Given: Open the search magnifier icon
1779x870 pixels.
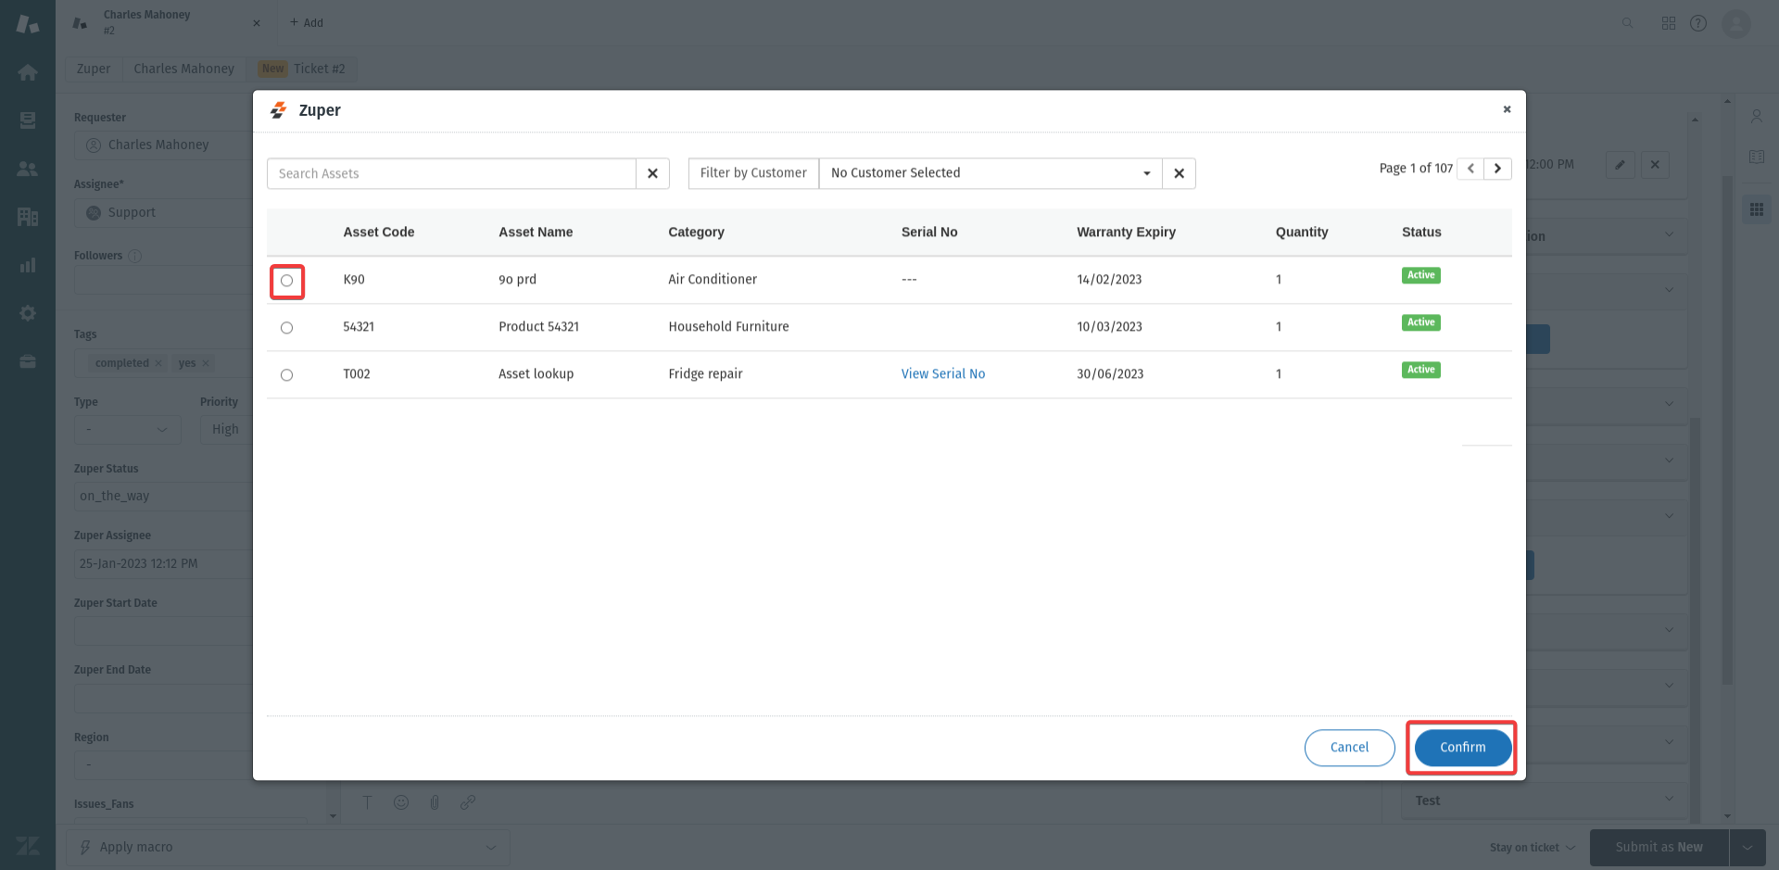Looking at the screenshot, I should coord(1627,23).
